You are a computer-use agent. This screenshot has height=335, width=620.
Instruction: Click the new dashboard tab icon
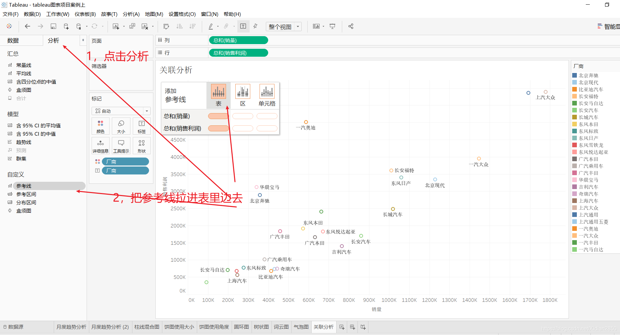(x=352, y=327)
